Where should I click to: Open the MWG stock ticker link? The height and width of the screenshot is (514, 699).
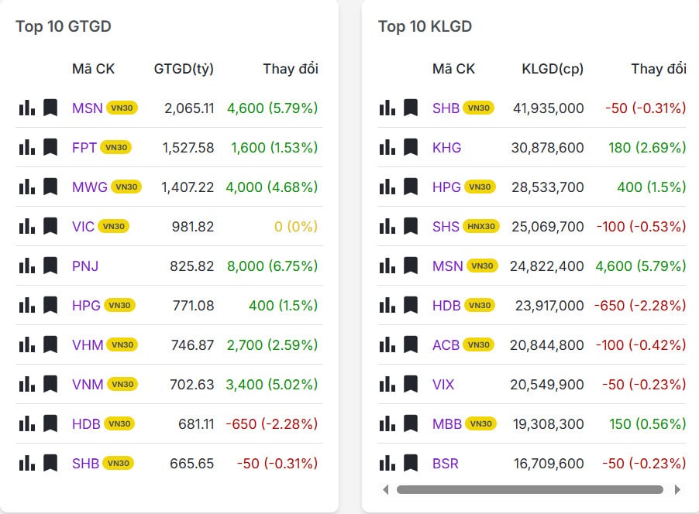pos(88,187)
